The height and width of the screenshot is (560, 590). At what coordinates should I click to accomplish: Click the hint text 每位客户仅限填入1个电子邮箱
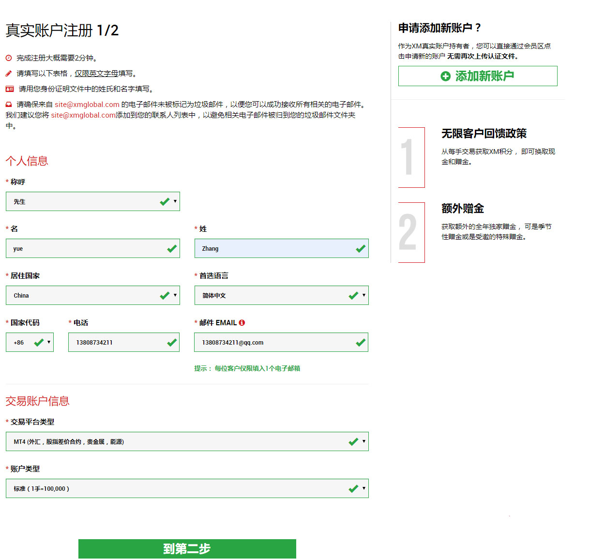point(257,368)
